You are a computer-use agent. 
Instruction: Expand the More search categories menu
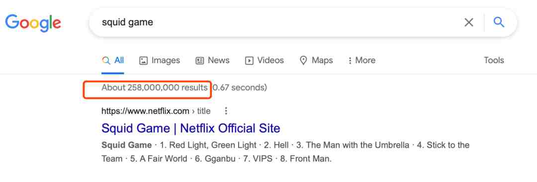pos(361,60)
